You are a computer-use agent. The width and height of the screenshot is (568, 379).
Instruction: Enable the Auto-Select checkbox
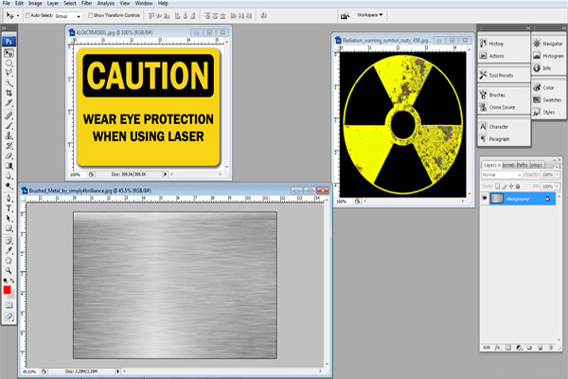pyautogui.click(x=27, y=15)
